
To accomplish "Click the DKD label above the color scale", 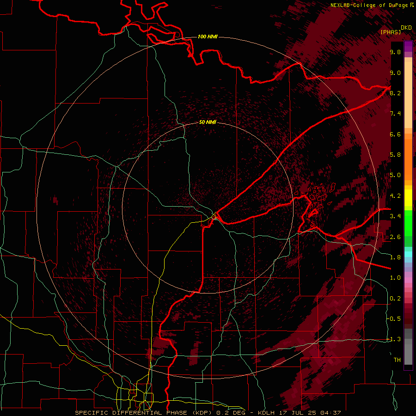I will (x=406, y=28).
